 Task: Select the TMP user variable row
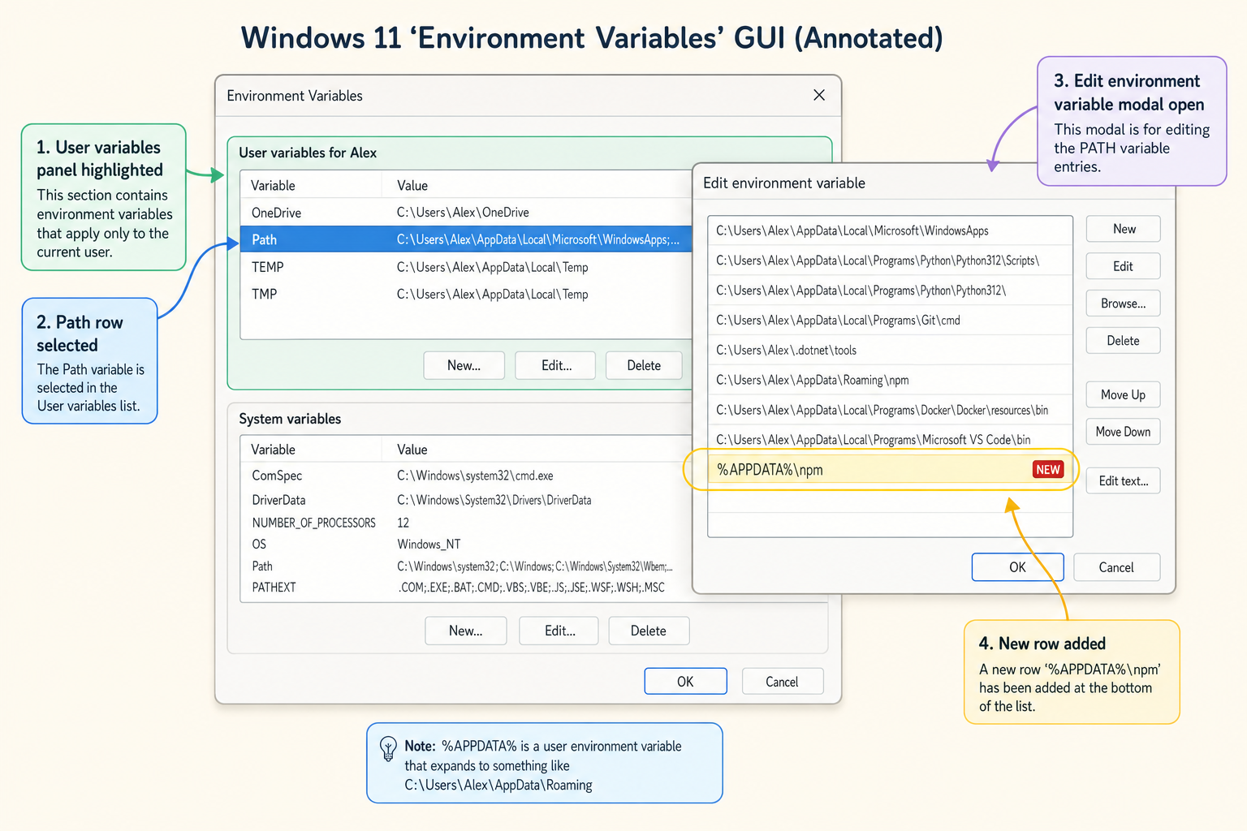[466, 294]
